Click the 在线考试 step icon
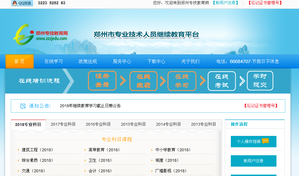The width and height of the screenshot is (299, 176). (222, 81)
